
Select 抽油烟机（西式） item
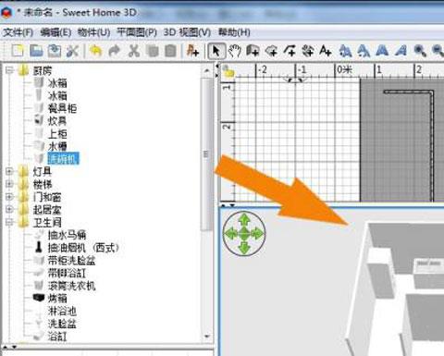tap(83, 248)
